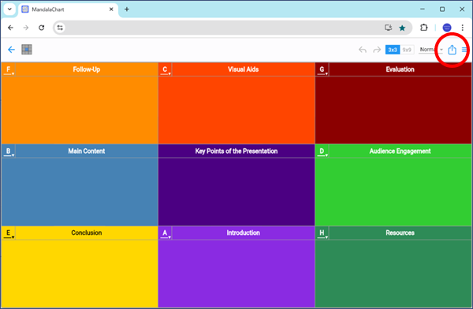Open the B cell dropdown for Main Content
473x309 pixels.
pos(9,151)
